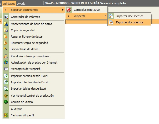Click the Copia de seguridad disk icon

6,30
